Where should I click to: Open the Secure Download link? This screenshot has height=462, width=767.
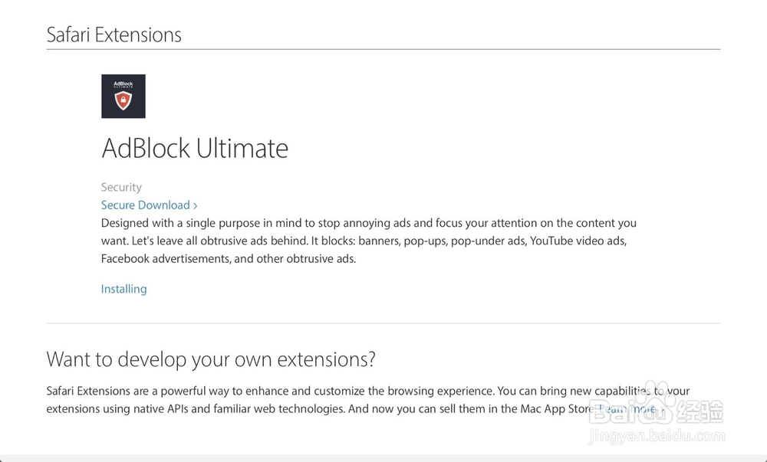tap(146, 205)
